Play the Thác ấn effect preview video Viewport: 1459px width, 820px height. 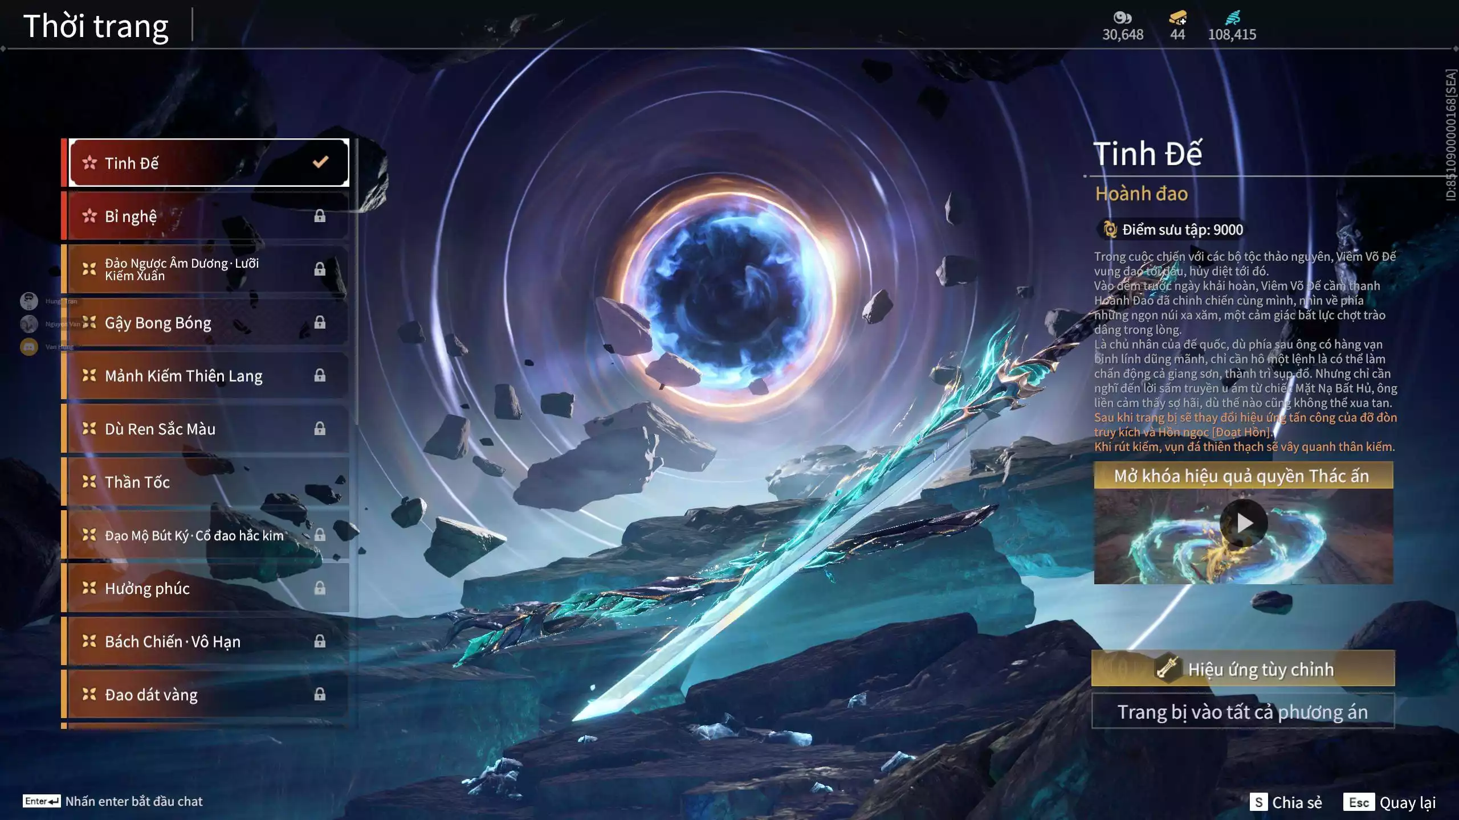click(x=1244, y=523)
